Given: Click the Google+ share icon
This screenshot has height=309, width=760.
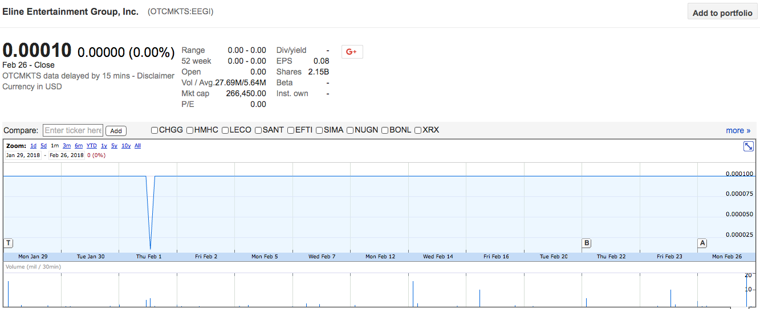Looking at the screenshot, I should point(352,52).
